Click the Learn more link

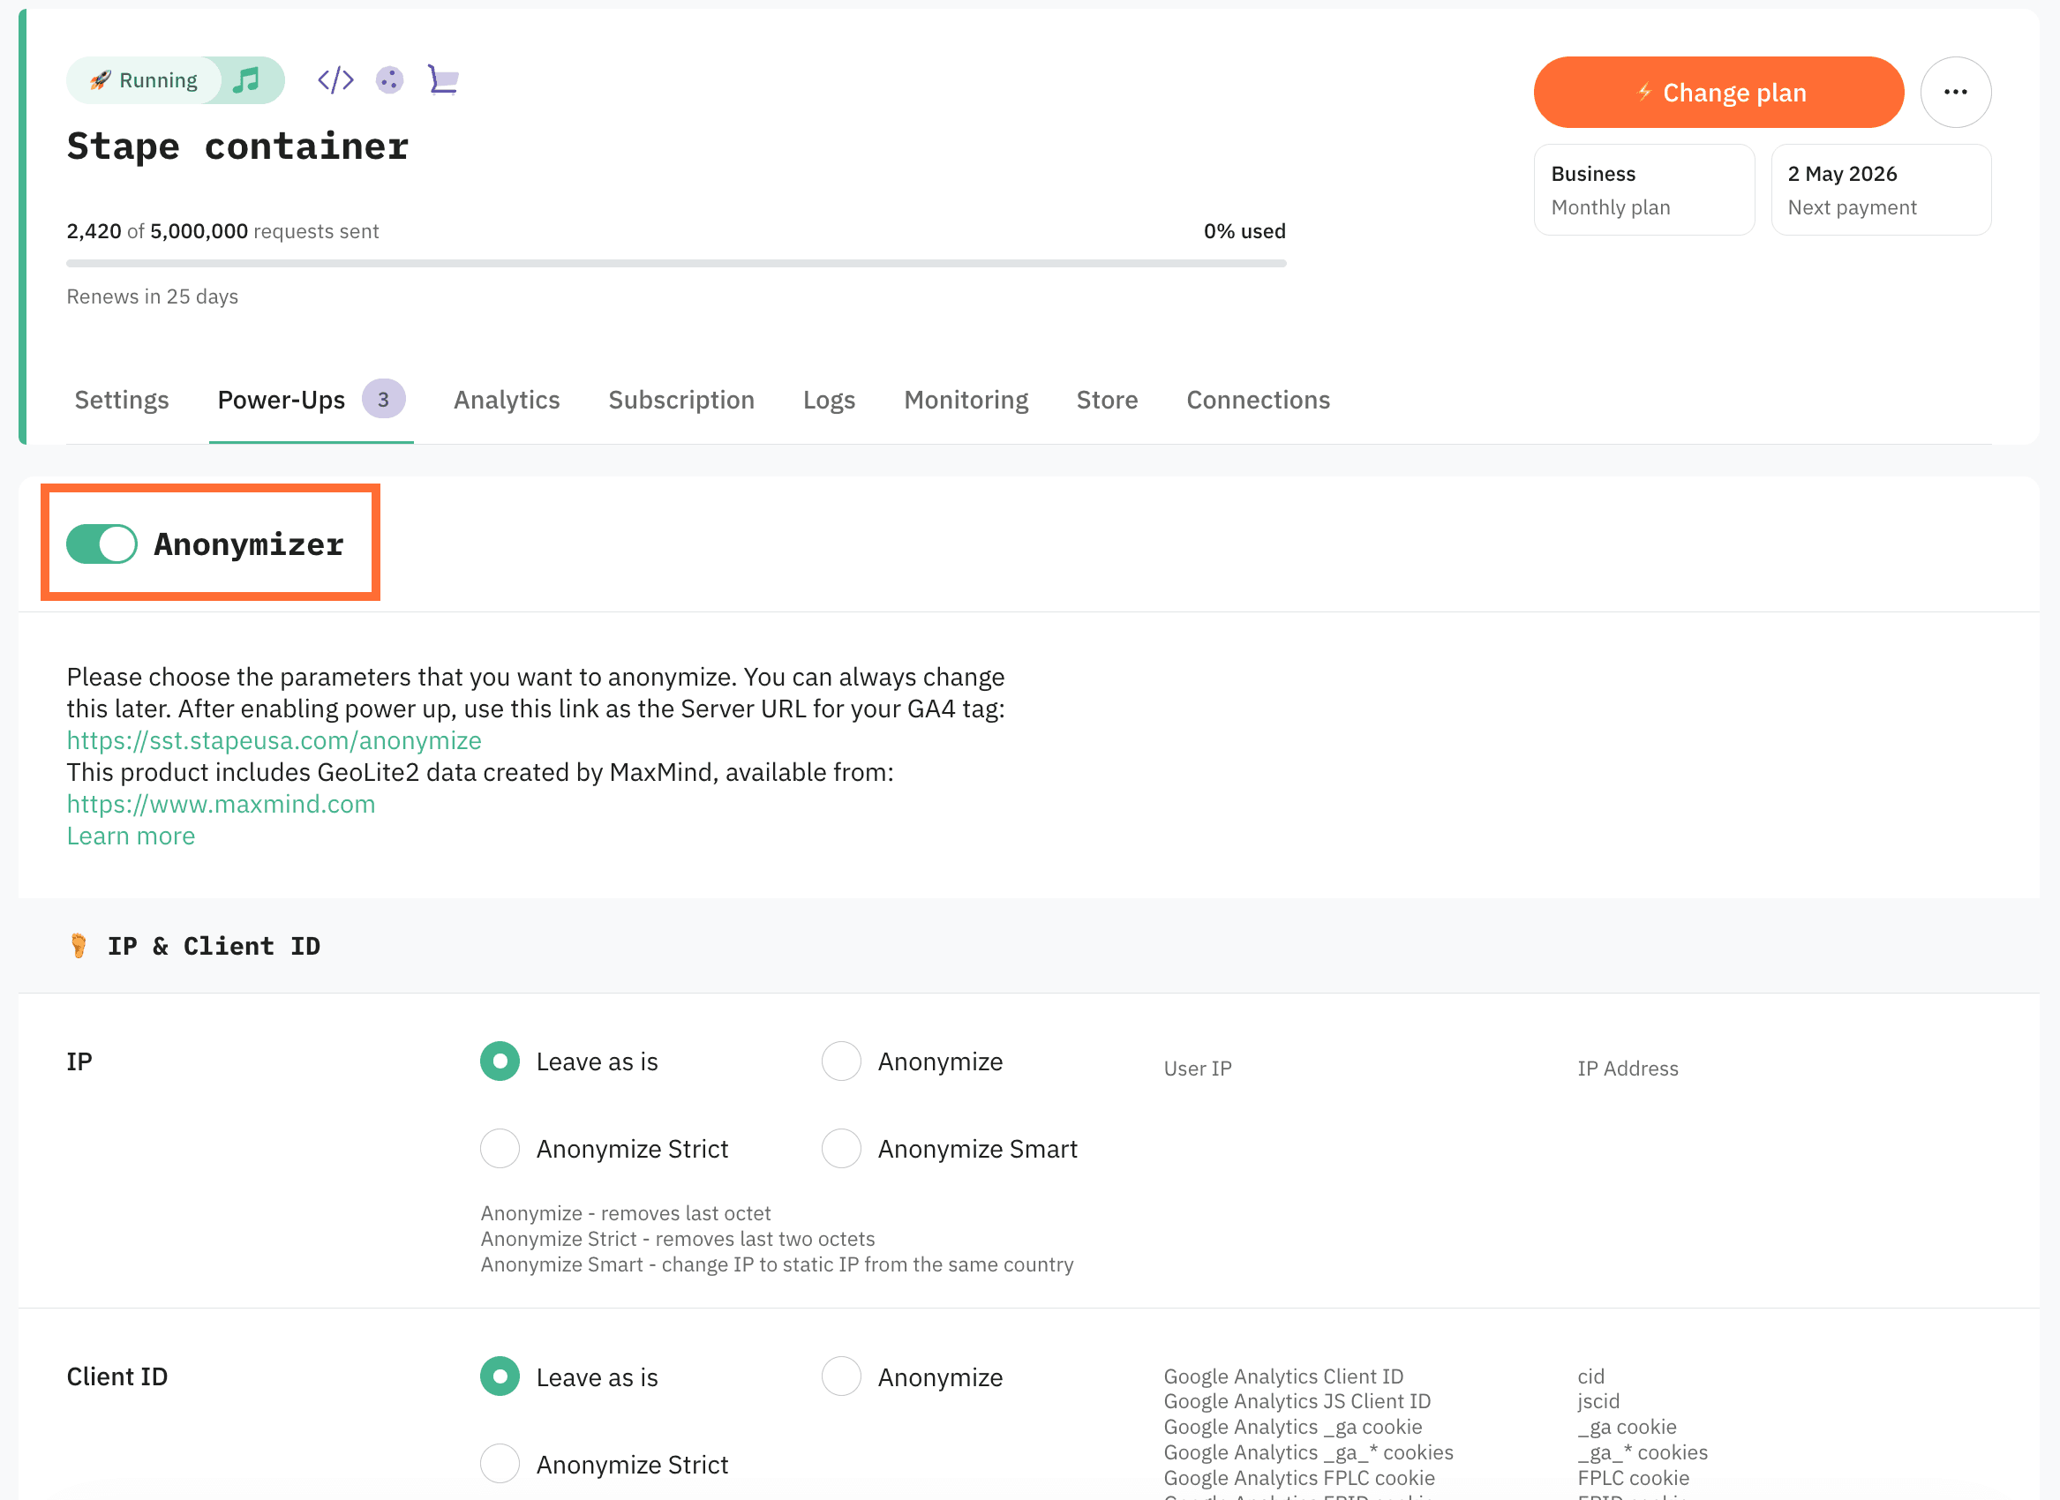(x=130, y=836)
